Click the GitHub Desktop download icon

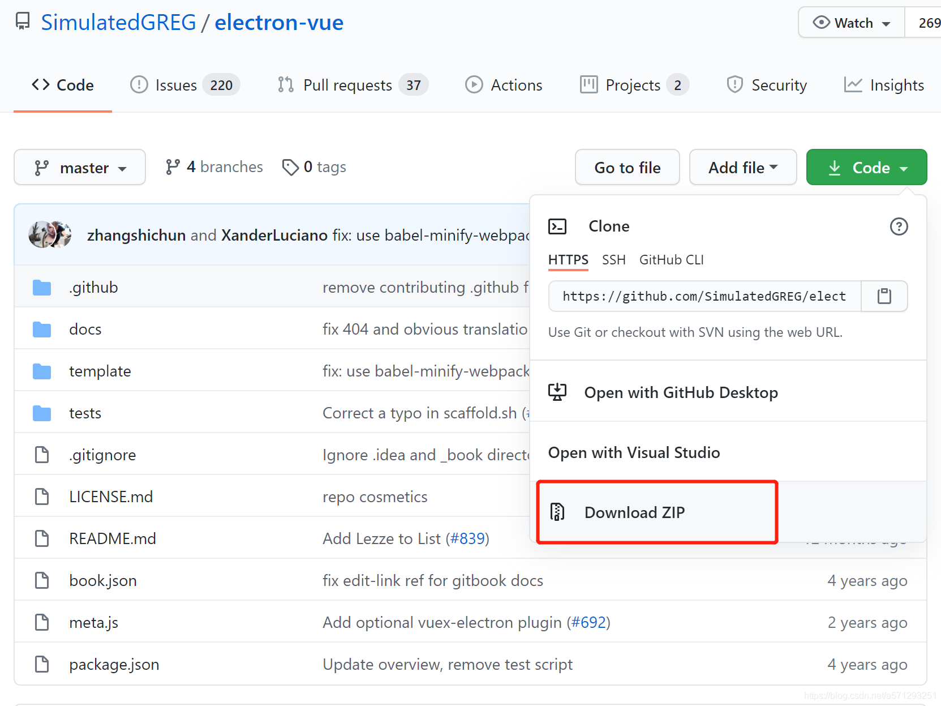pos(557,392)
